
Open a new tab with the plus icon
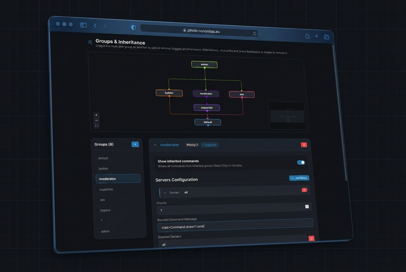(x=317, y=37)
